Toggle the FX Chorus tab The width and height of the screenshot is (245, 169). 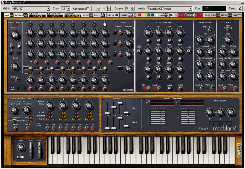coord(199,15)
